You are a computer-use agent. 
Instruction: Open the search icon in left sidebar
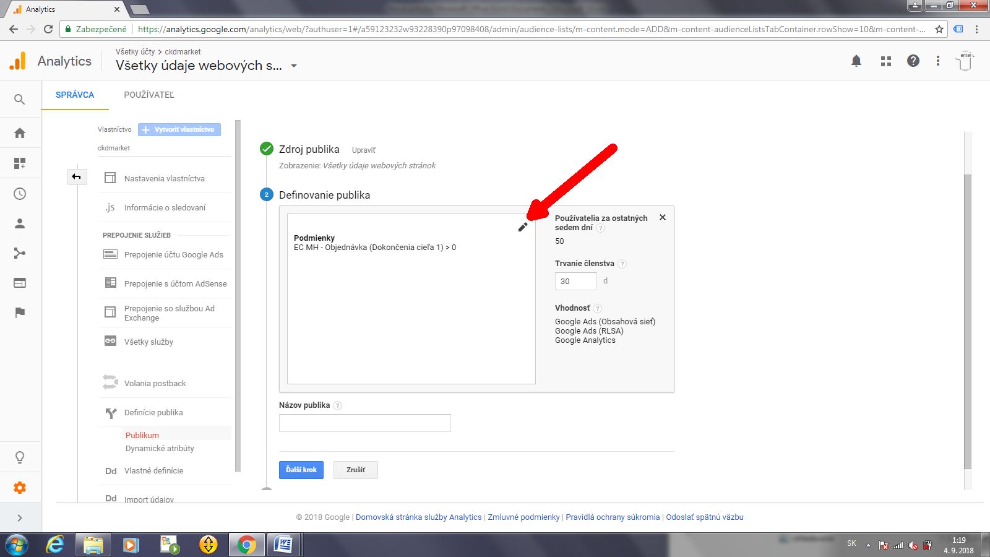click(20, 100)
